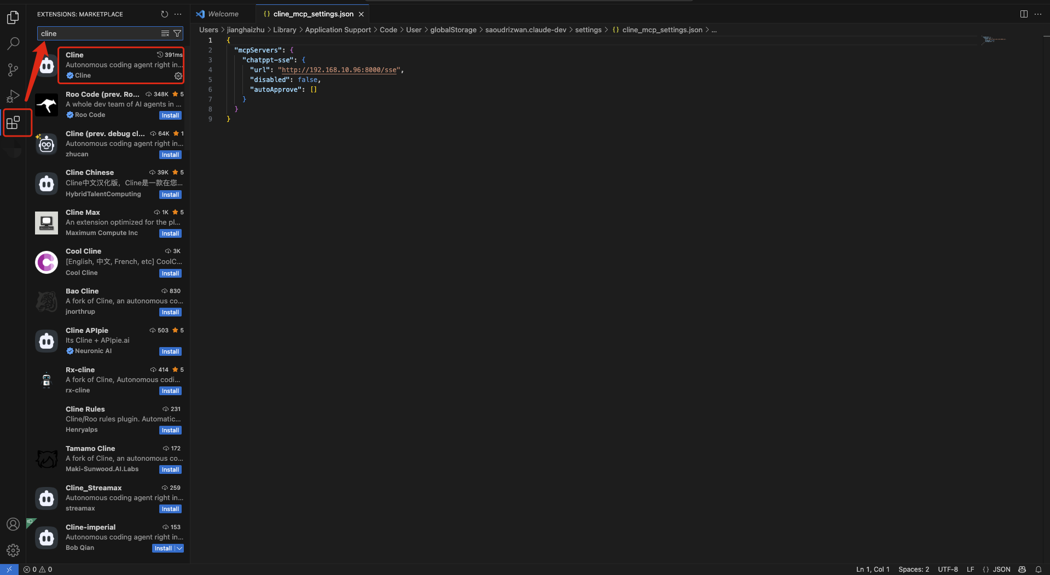Open the Explorer view in activity bar
Screen dimensions: 1050x575
(13, 17)
